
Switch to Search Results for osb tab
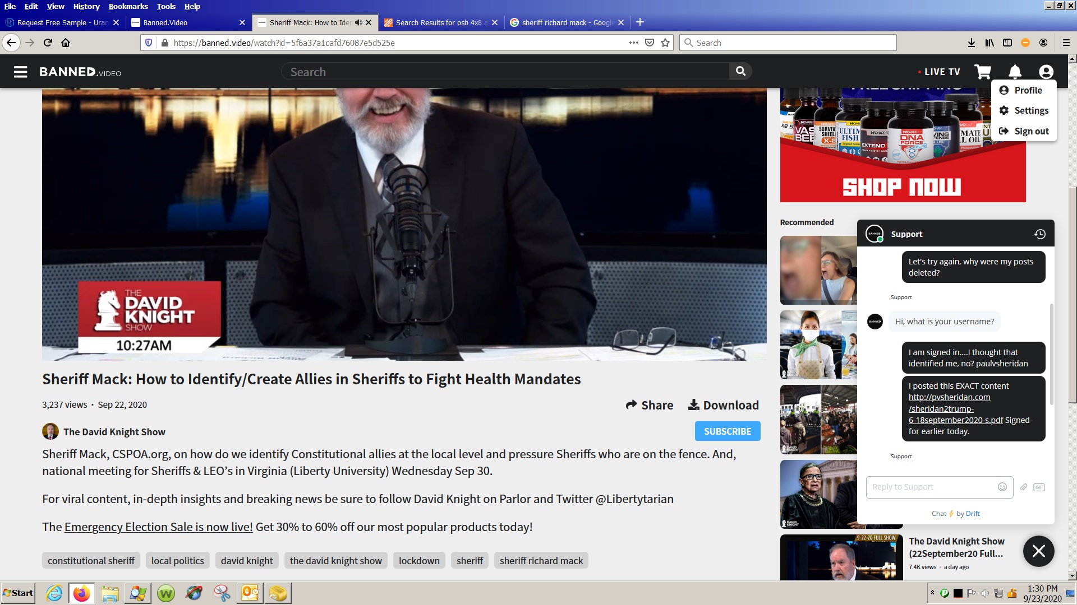tap(440, 22)
